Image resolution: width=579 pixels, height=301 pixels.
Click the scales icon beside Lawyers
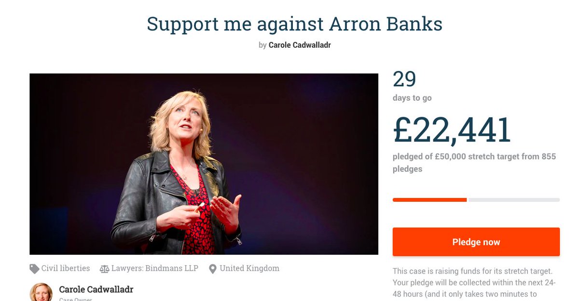coord(104,269)
